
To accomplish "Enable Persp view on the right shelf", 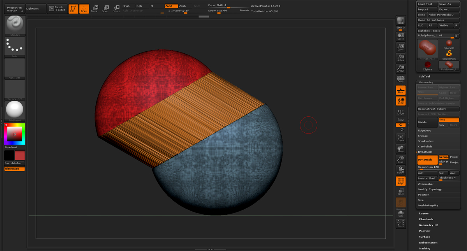I will (400, 78).
